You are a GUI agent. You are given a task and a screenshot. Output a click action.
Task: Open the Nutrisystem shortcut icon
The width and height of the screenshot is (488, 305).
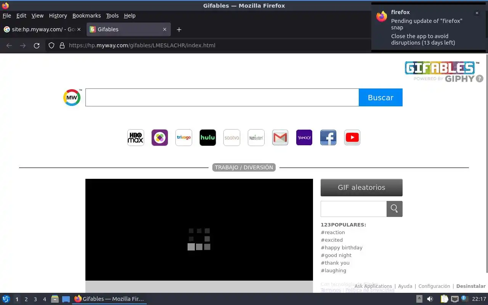pyautogui.click(x=256, y=138)
